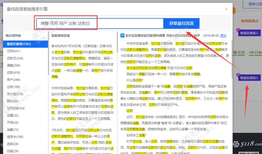Filter by 信用卡(108) keyword

point(15,137)
